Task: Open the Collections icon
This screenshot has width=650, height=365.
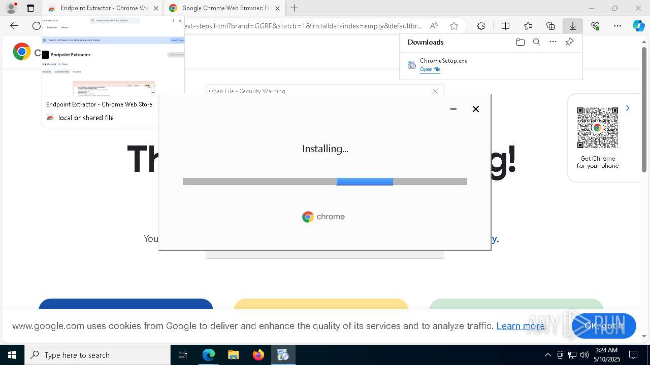Action: coord(550,26)
